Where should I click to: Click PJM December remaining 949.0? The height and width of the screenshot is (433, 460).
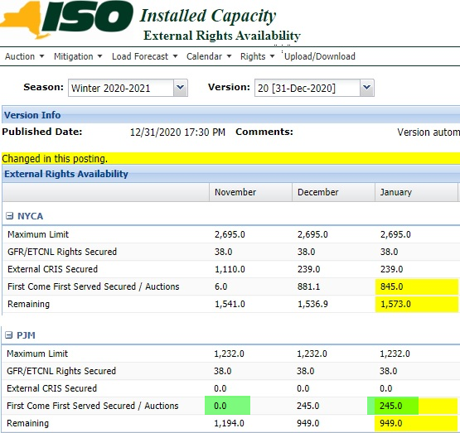(x=308, y=423)
